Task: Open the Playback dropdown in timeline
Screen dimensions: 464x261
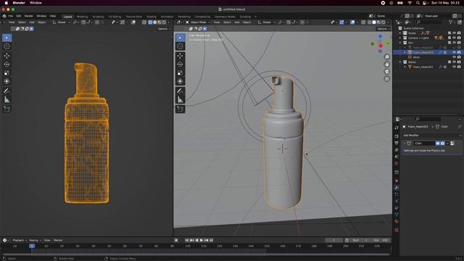Action: click(x=20, y=240)
